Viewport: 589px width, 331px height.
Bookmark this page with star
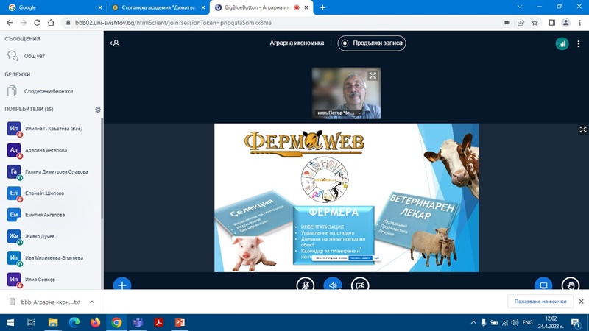(535, 23)
